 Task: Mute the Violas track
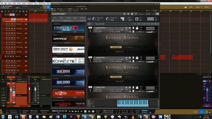(x=7, y=66)
